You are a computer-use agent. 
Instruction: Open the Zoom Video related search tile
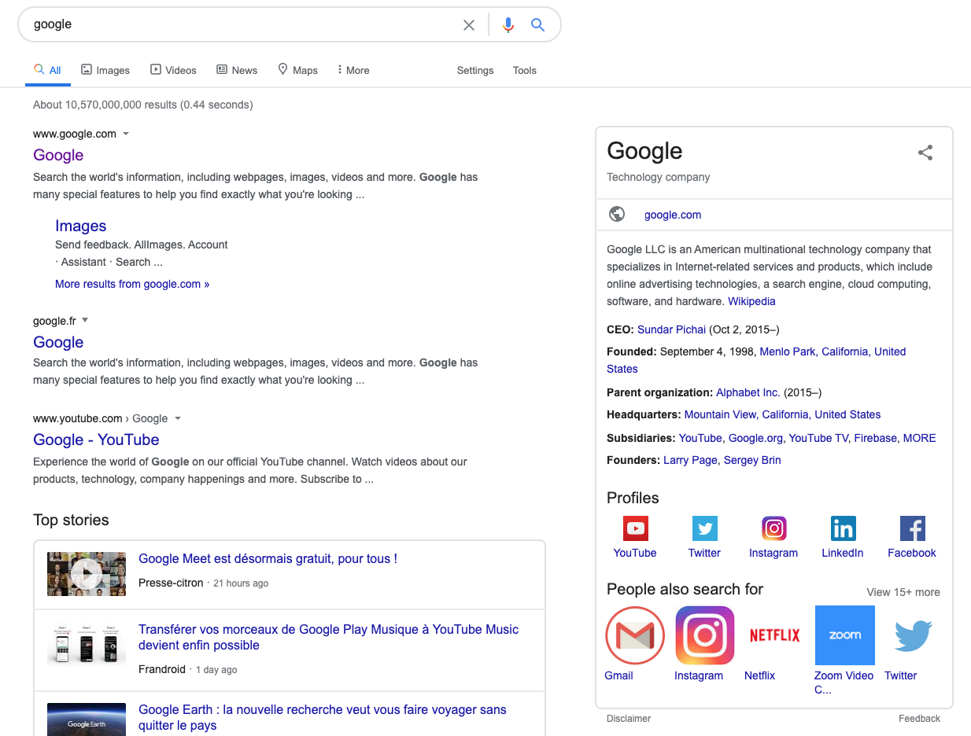point(844,635)
